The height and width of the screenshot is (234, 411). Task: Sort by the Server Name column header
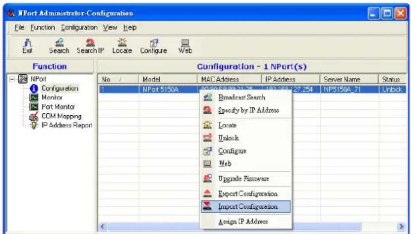point(349,79)
